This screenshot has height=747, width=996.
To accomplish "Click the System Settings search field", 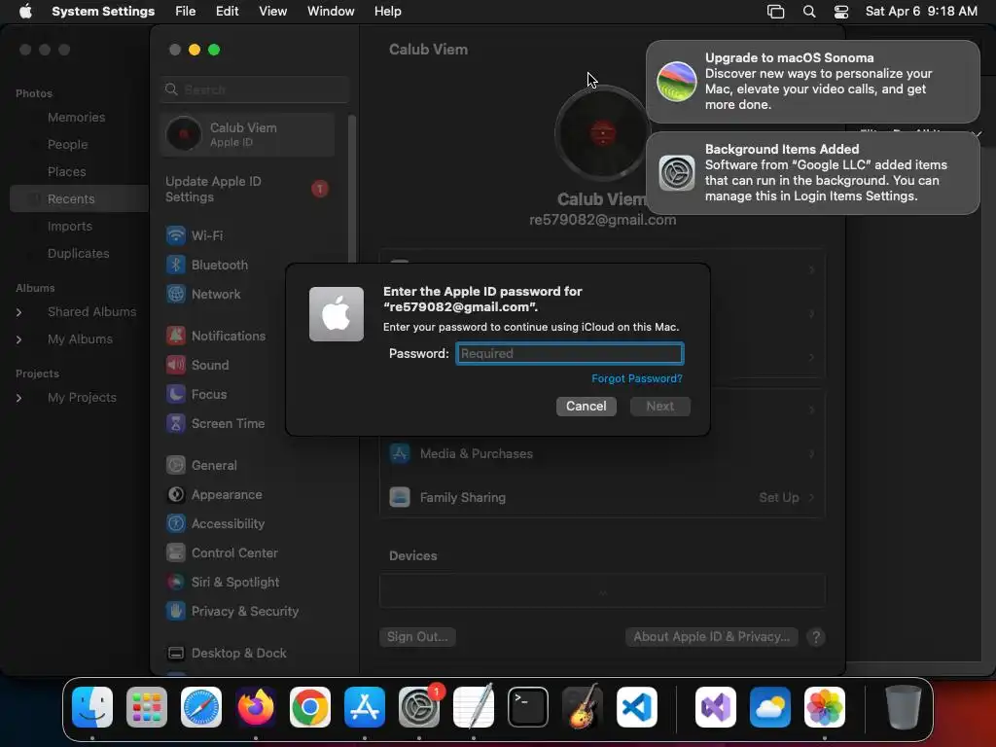I will point(255,89).
